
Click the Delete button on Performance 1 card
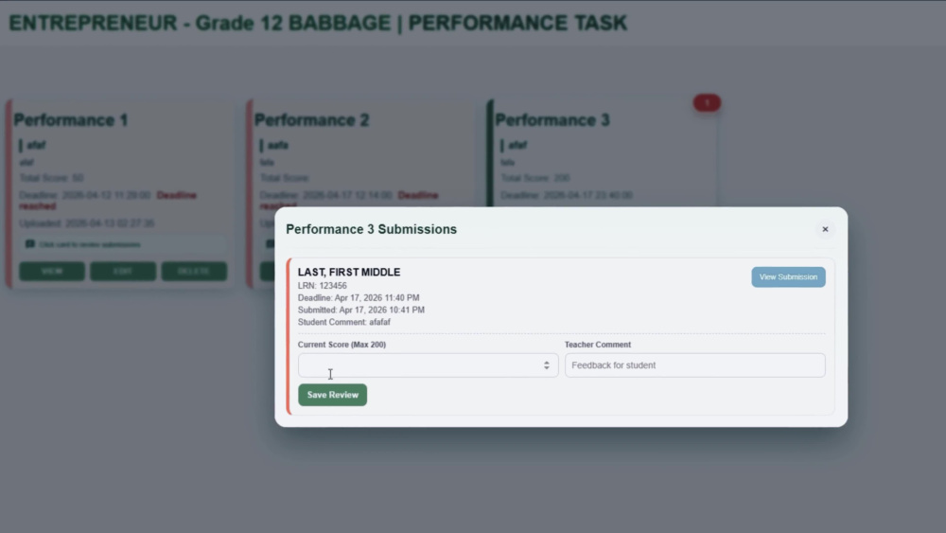[x=194, y=271]
